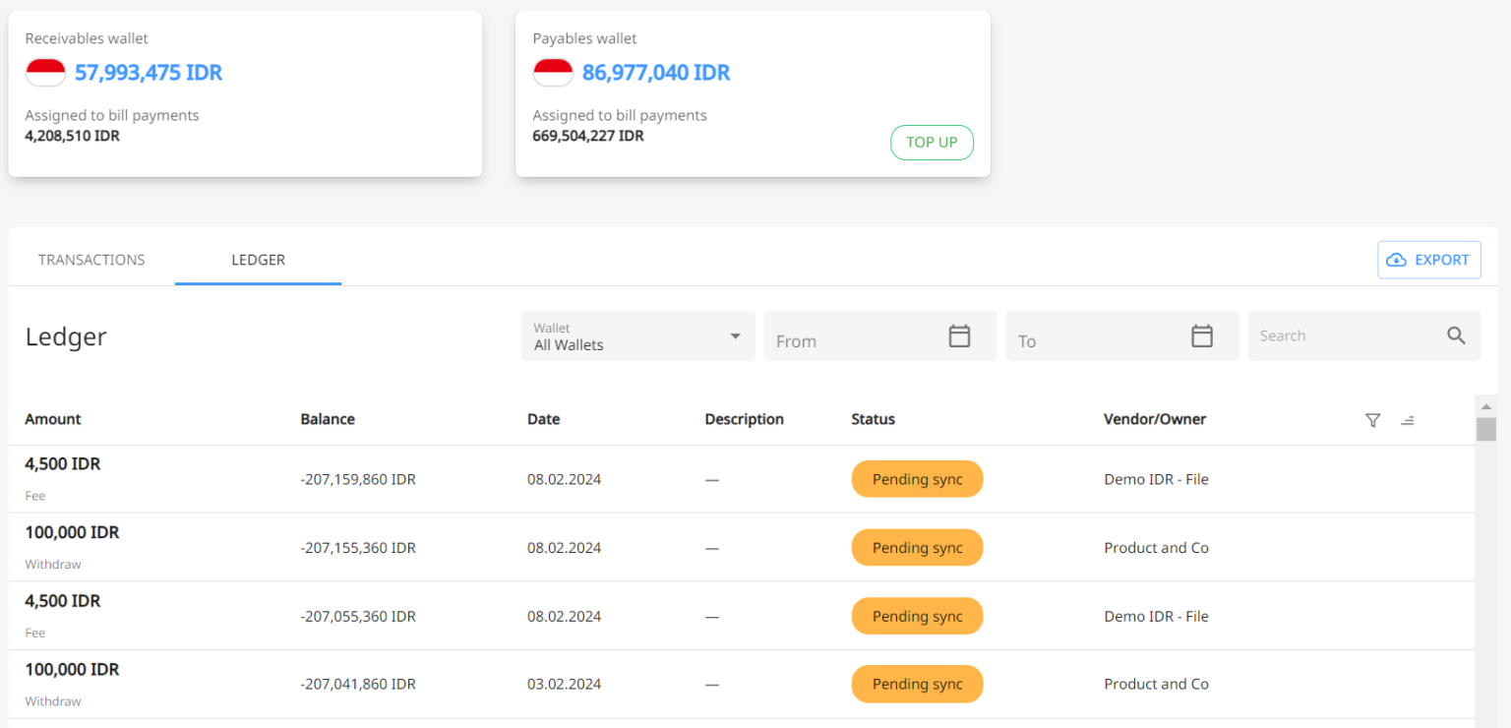Switch to the TRANSACTIONS tab
The image size is (1511, 728).
(91, 260)
